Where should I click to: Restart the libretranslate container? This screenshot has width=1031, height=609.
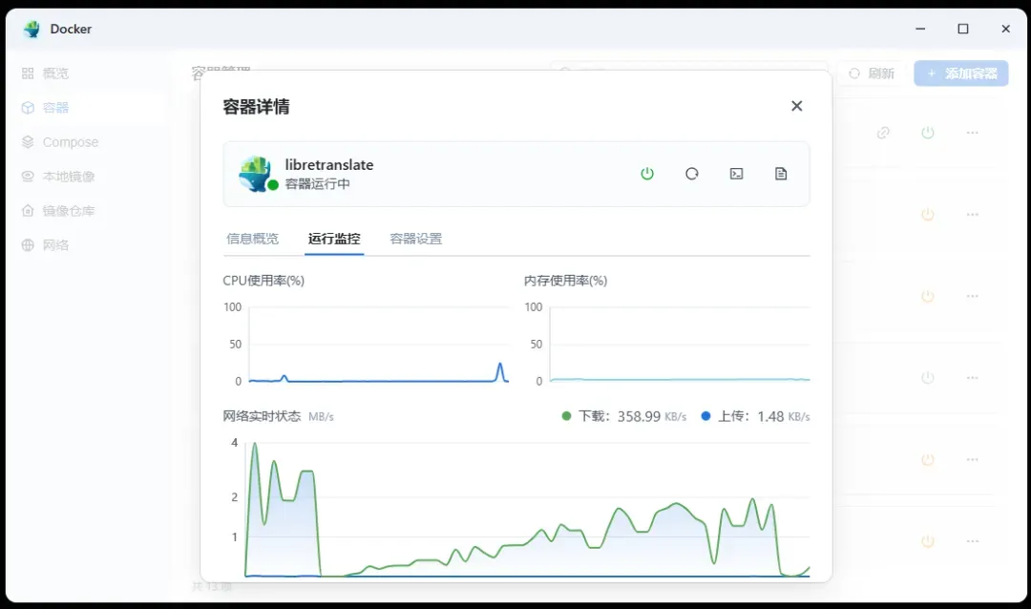pyautogui.click(x=692, y=174)
